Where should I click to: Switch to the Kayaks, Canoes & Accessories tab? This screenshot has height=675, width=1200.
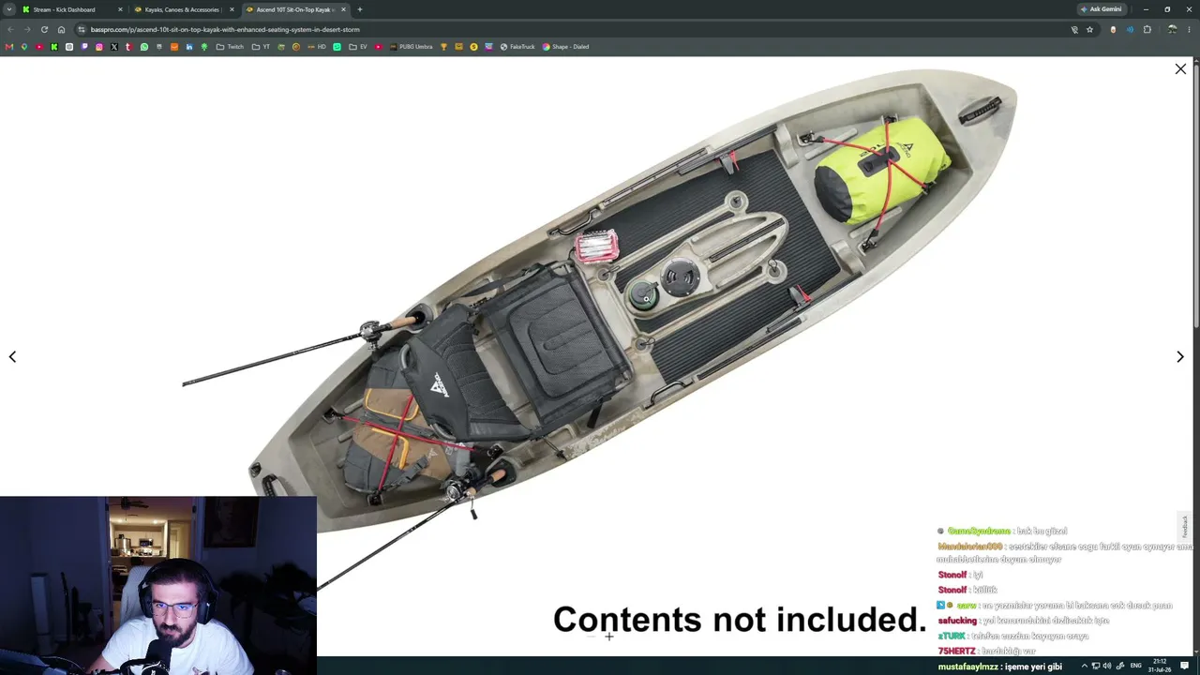pyautogui.click(x=183, y=9)
